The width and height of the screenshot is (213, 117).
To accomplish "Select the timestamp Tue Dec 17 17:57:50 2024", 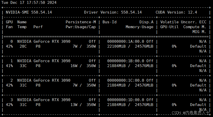I will 29,3.
